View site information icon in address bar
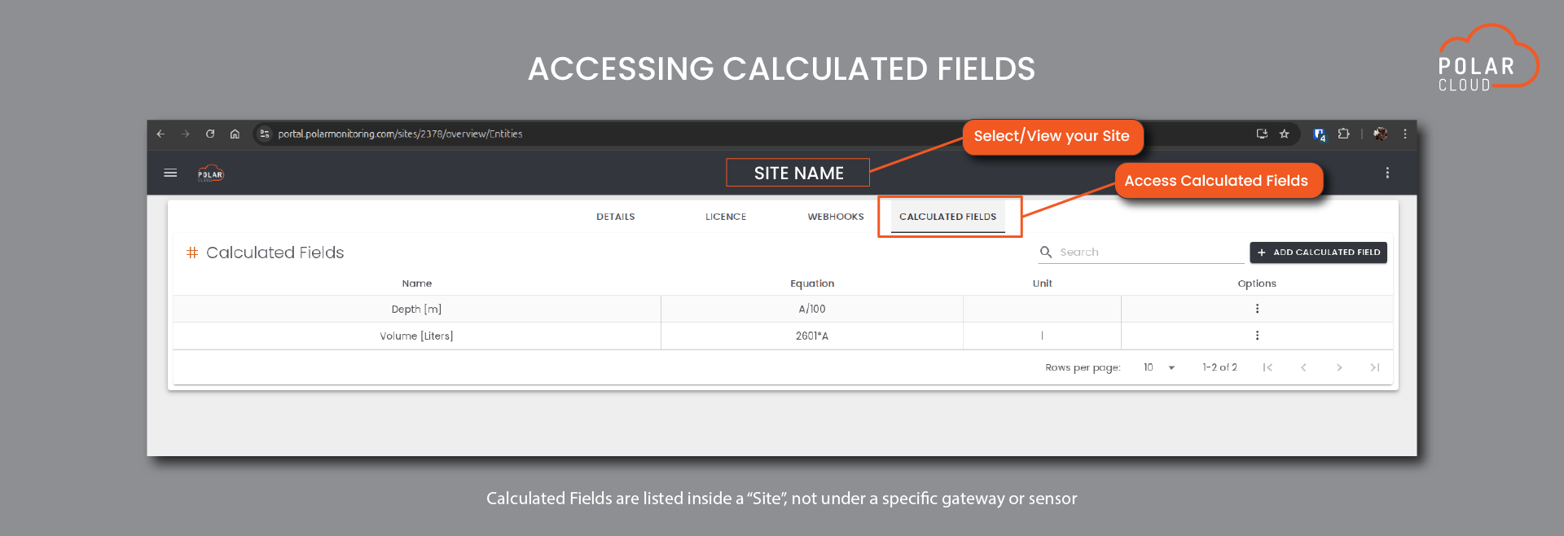 pos(265,134)
